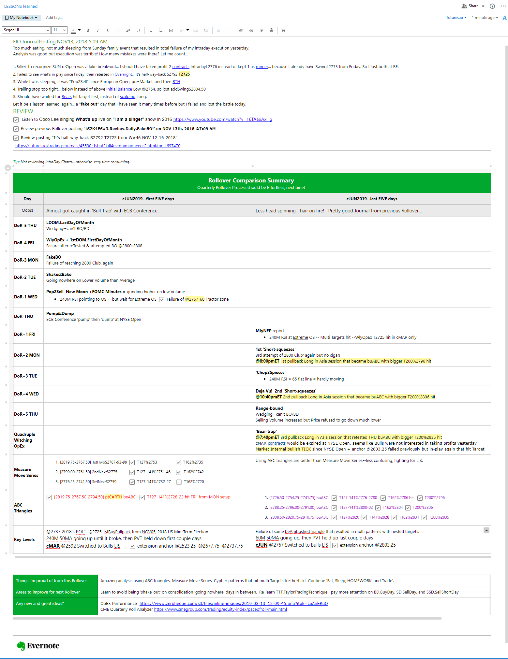Click the 'Initial Balance' link
508x659 pixels.
(119, 89)
